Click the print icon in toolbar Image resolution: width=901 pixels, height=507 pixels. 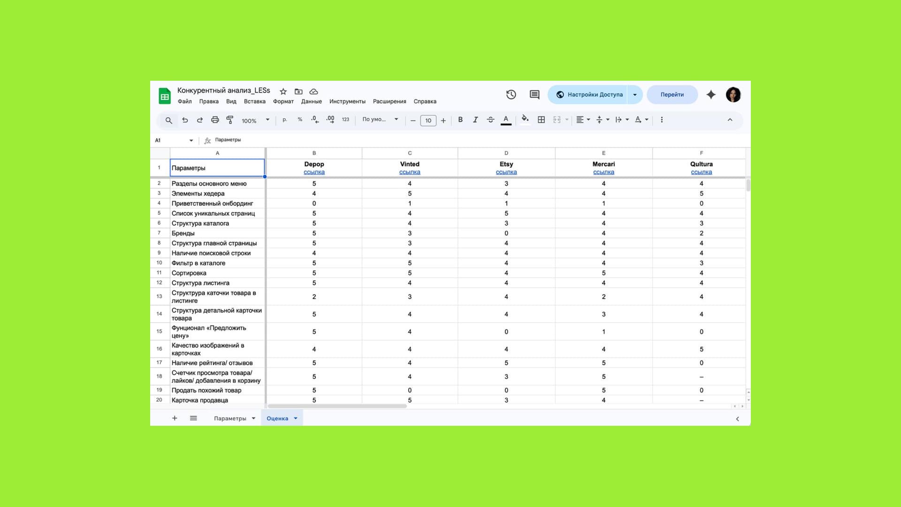pos(215,120)
